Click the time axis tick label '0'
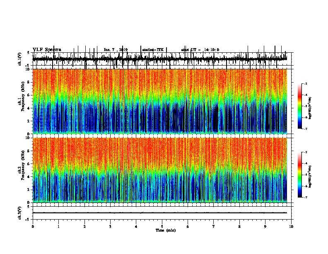 tap(33, 227)
